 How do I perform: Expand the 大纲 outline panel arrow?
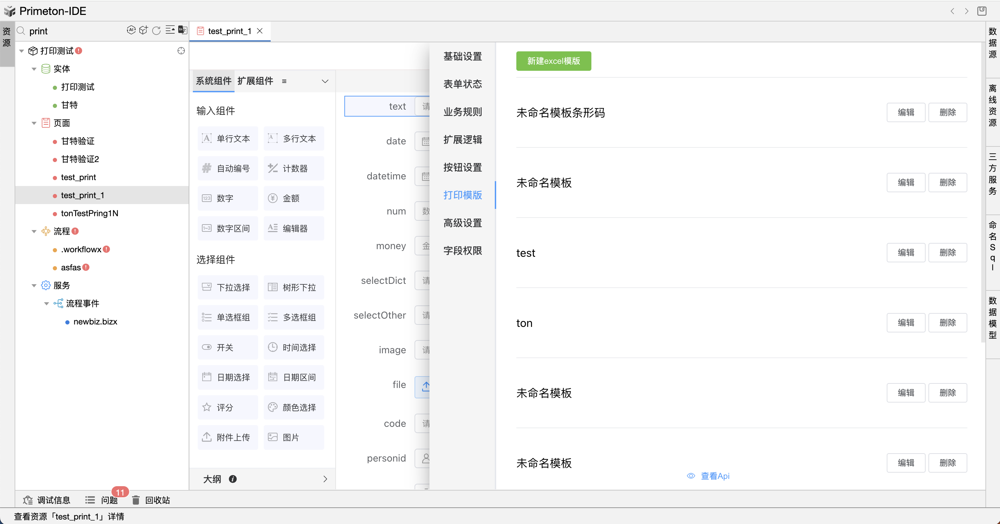(325, 479)
